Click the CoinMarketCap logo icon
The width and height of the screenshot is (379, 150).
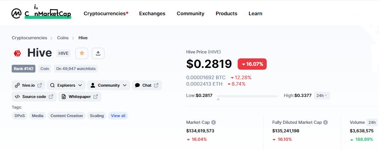(x=16, y=13)
